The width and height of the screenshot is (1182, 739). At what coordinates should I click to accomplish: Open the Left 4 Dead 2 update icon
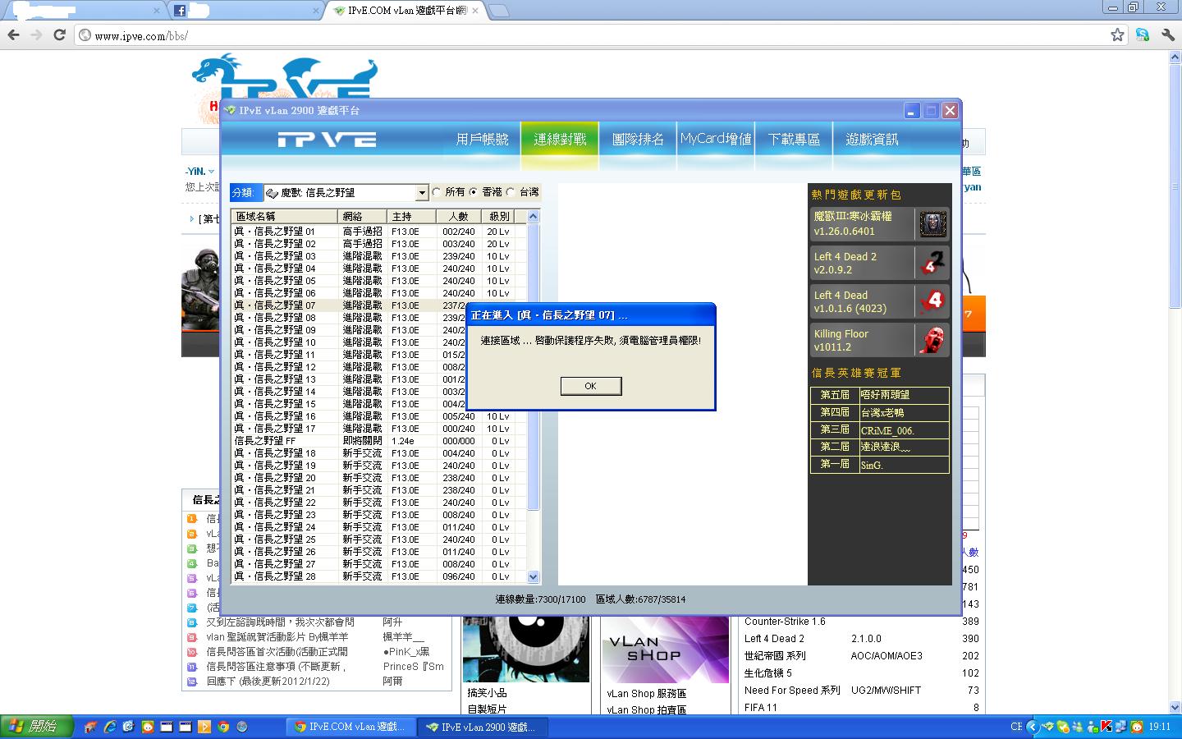click(932, 263)
